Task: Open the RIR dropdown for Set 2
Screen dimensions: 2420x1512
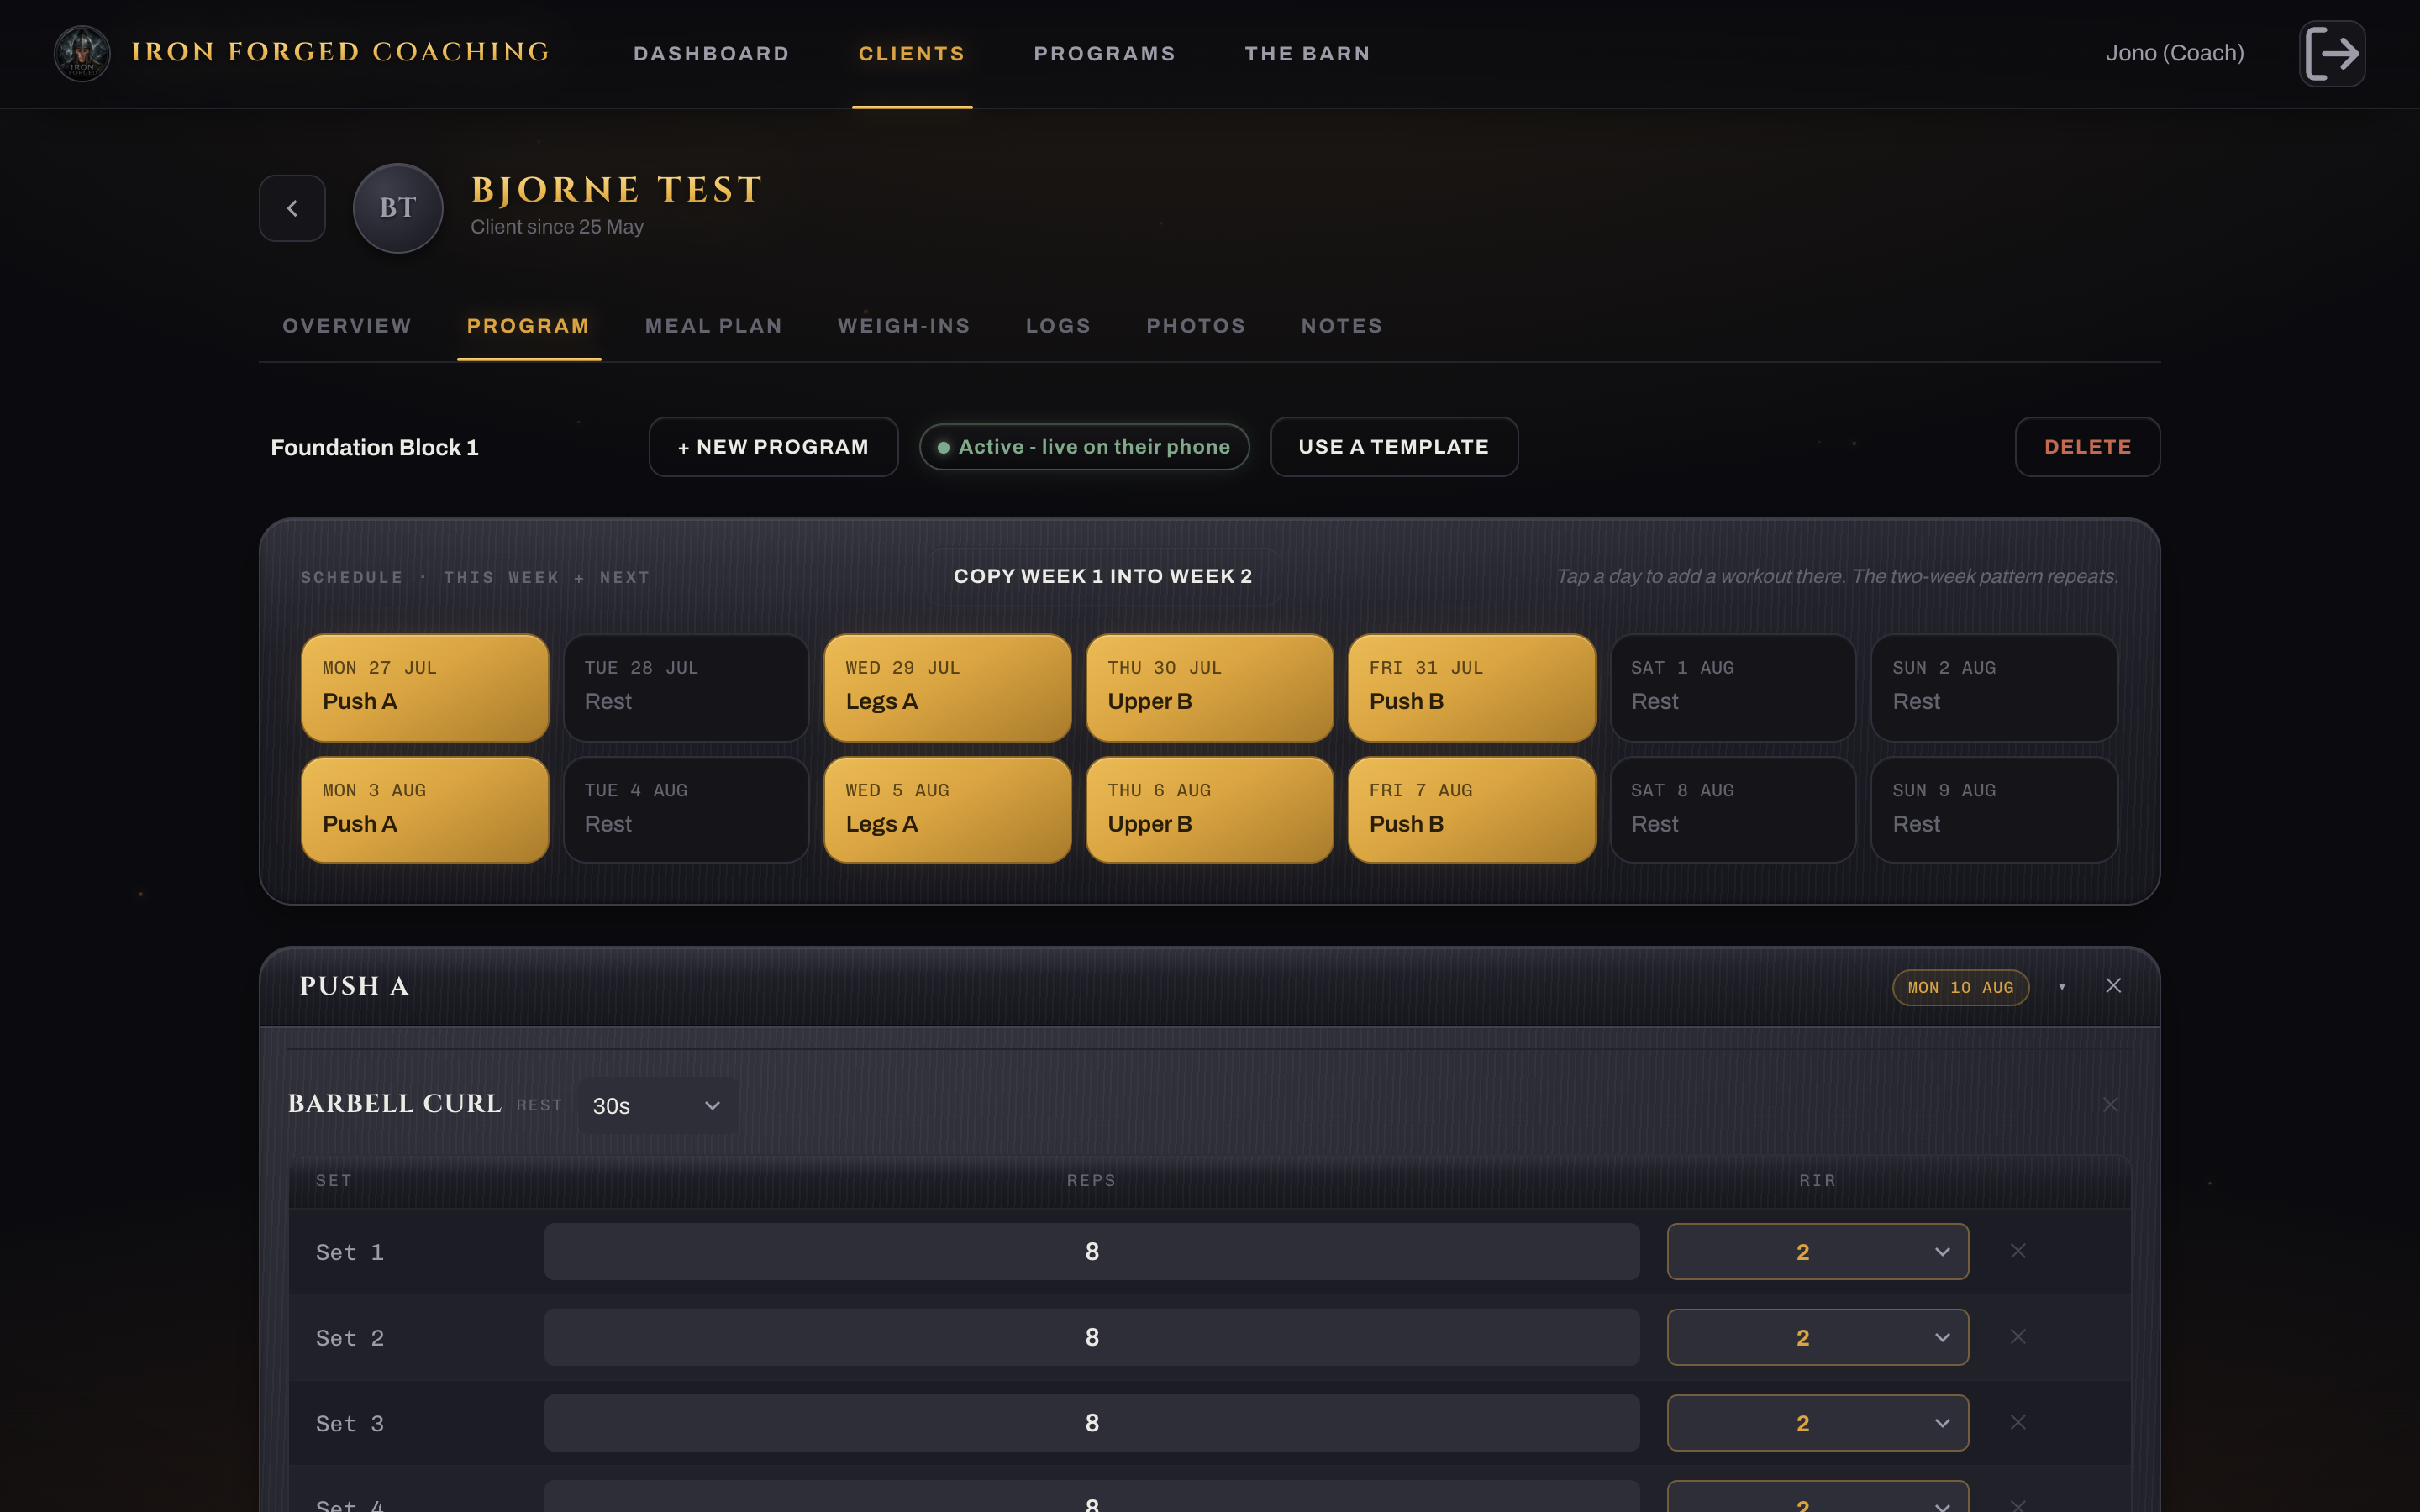Action: click(1817, 1337)
